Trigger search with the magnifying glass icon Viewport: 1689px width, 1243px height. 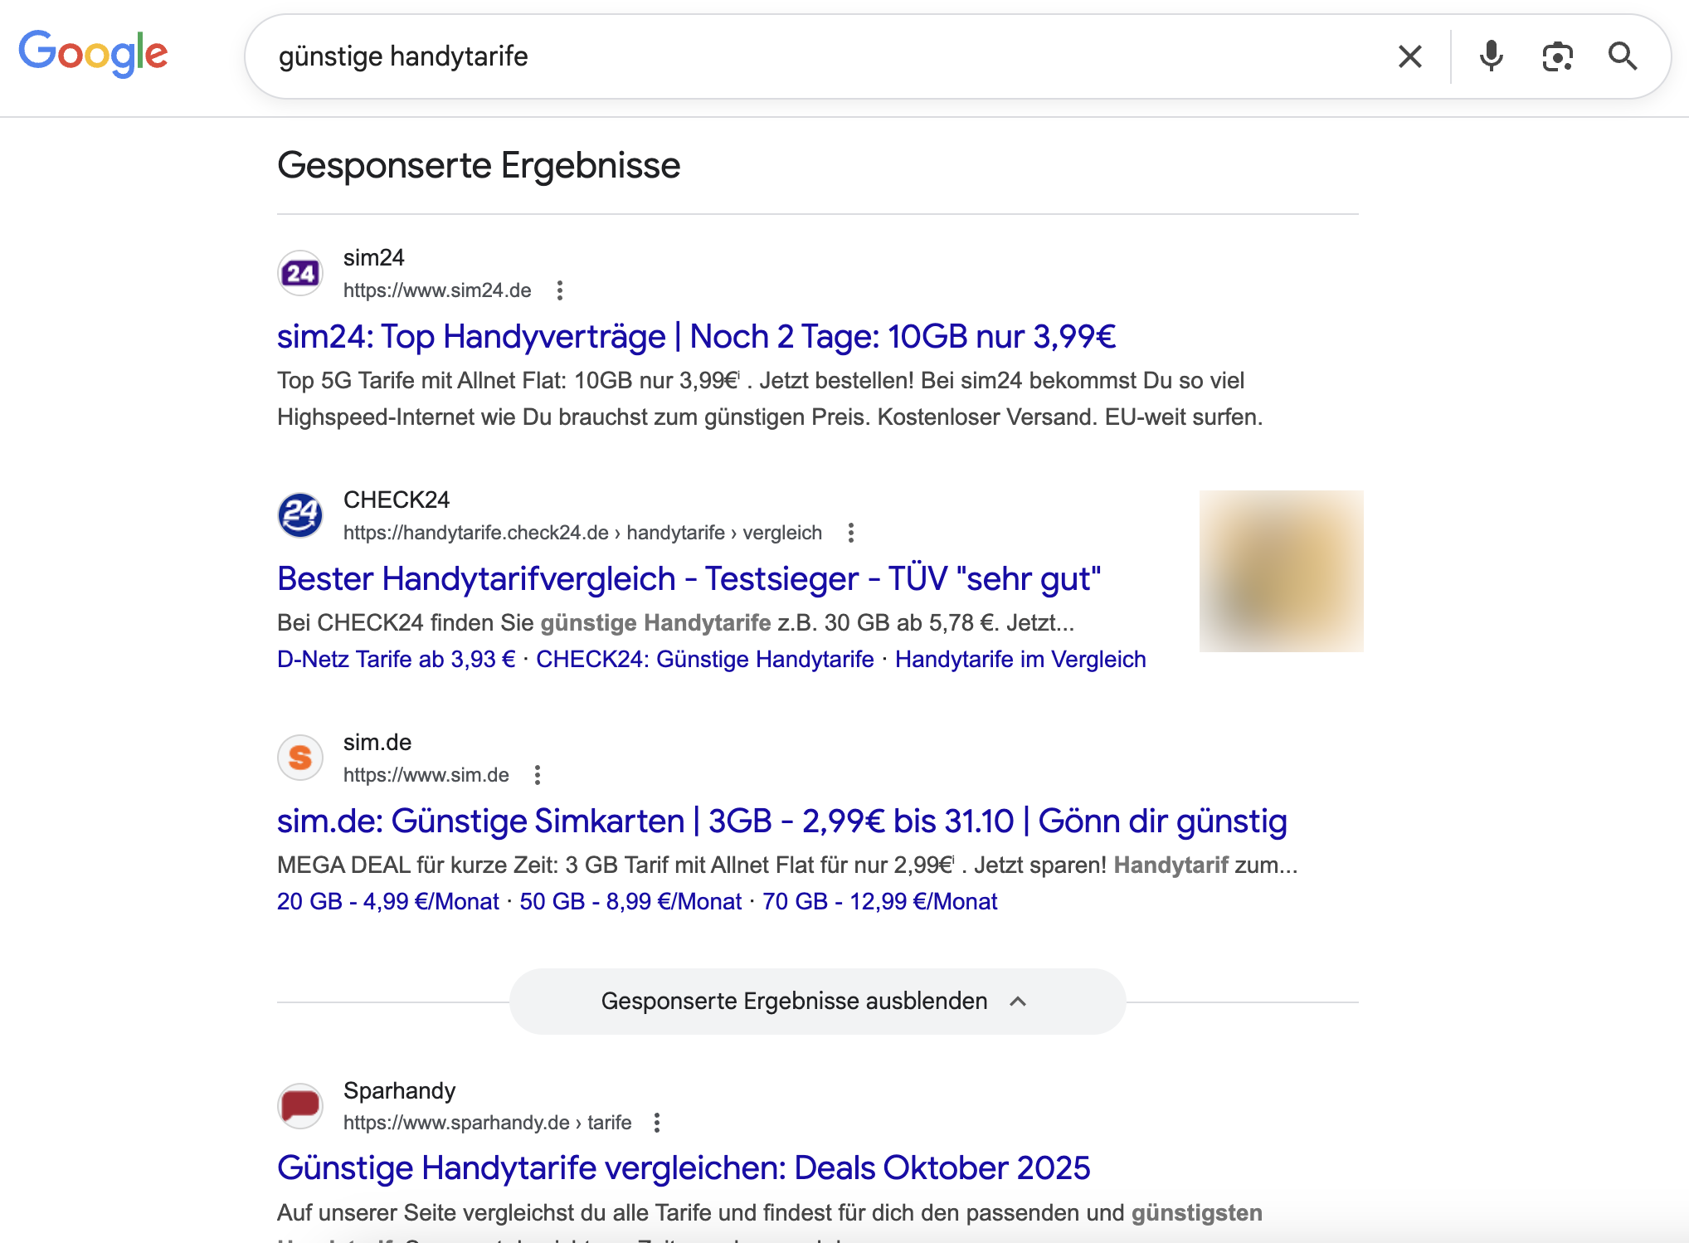1623,56
